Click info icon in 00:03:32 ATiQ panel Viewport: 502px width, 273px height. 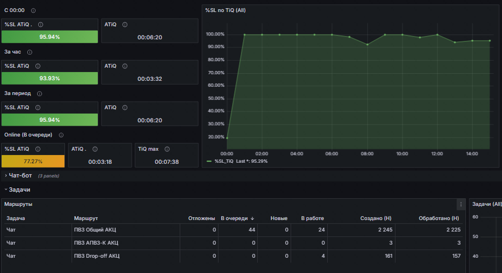click(x=125, y=66)
